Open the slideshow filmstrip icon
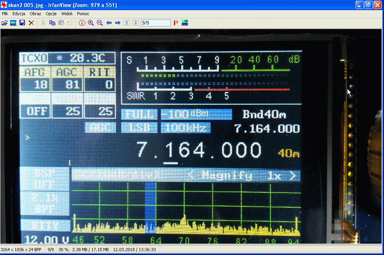 point(13,23)
